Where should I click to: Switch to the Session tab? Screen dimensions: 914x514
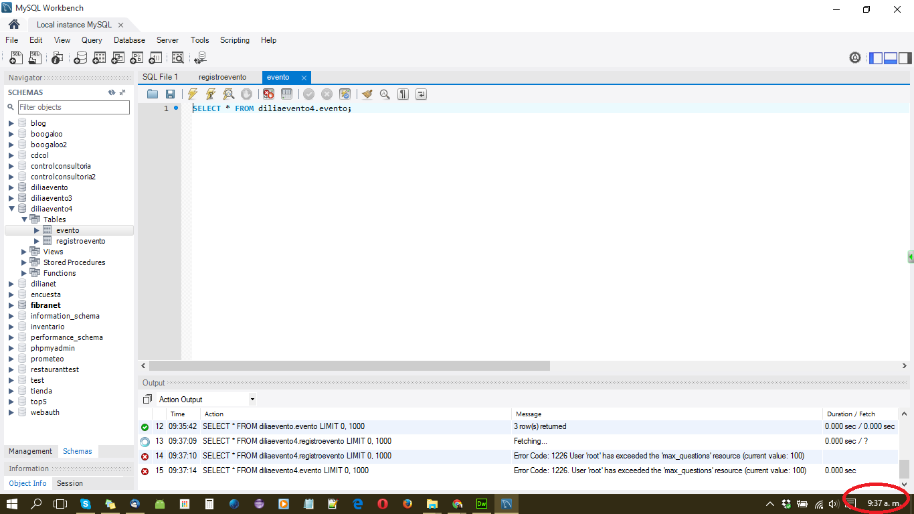click(70, 483)
